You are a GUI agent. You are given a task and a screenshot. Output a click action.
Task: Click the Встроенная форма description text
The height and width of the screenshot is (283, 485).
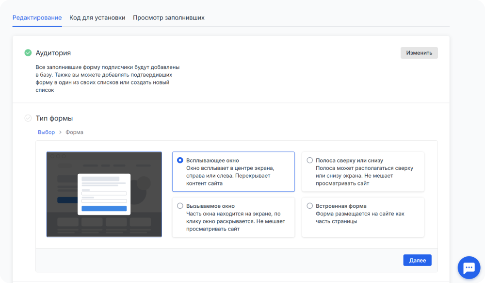pos(359,217)
